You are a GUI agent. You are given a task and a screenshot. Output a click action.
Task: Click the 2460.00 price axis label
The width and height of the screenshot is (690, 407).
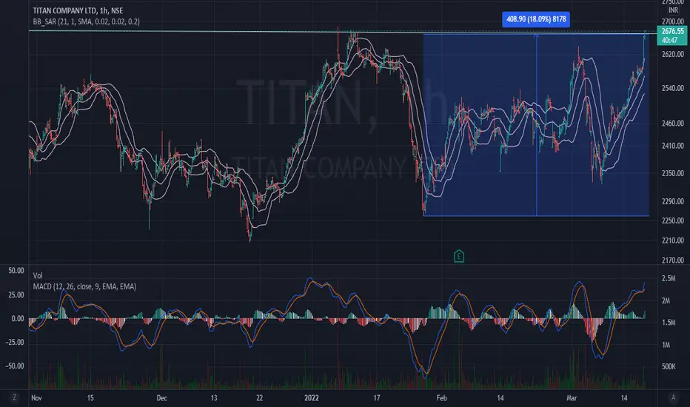[673, 124]
